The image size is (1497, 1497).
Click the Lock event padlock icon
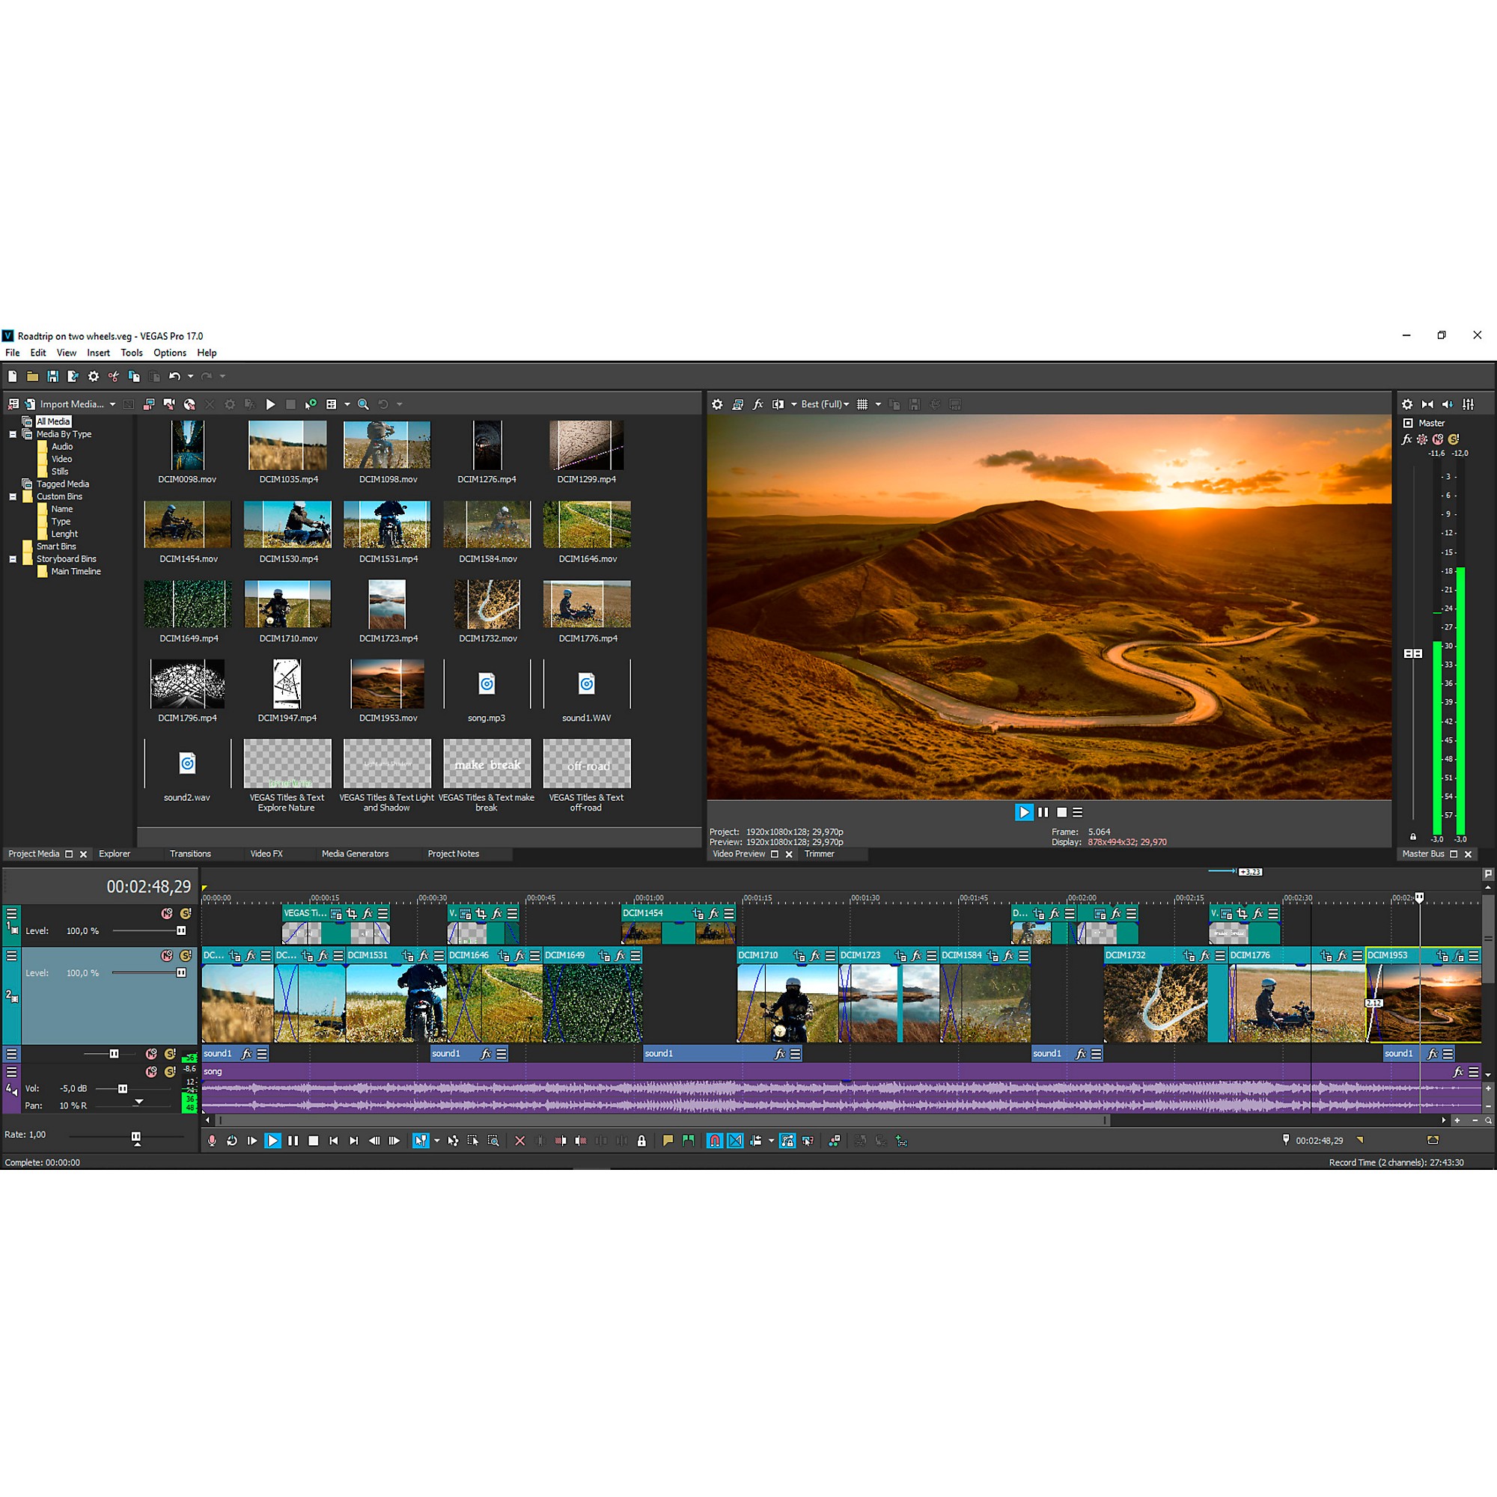pos(641,1141)
